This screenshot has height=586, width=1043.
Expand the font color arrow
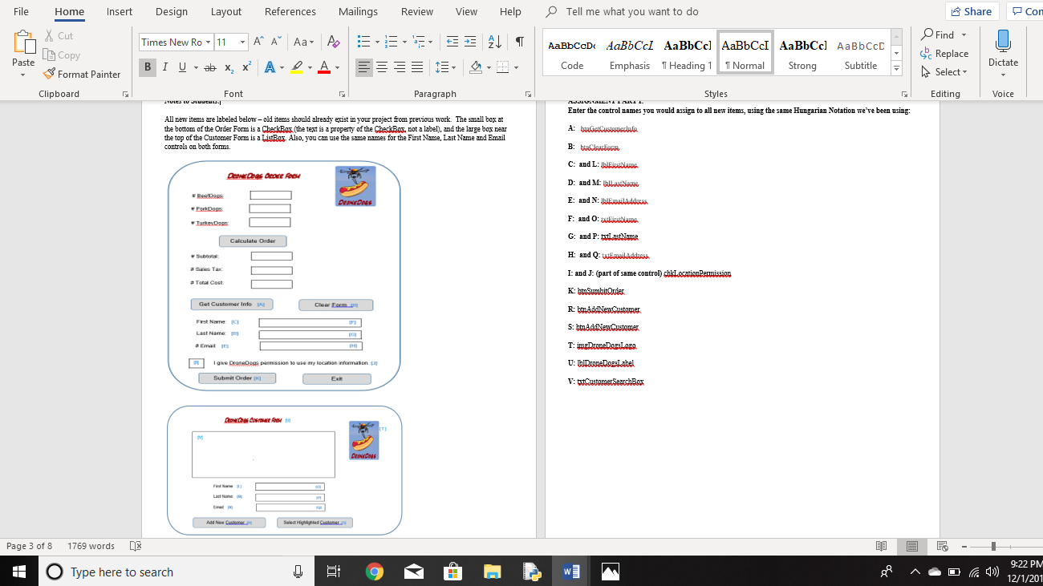(x=337, y=67)
